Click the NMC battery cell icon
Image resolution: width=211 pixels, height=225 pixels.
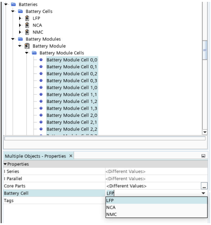[x=27, y=32]
